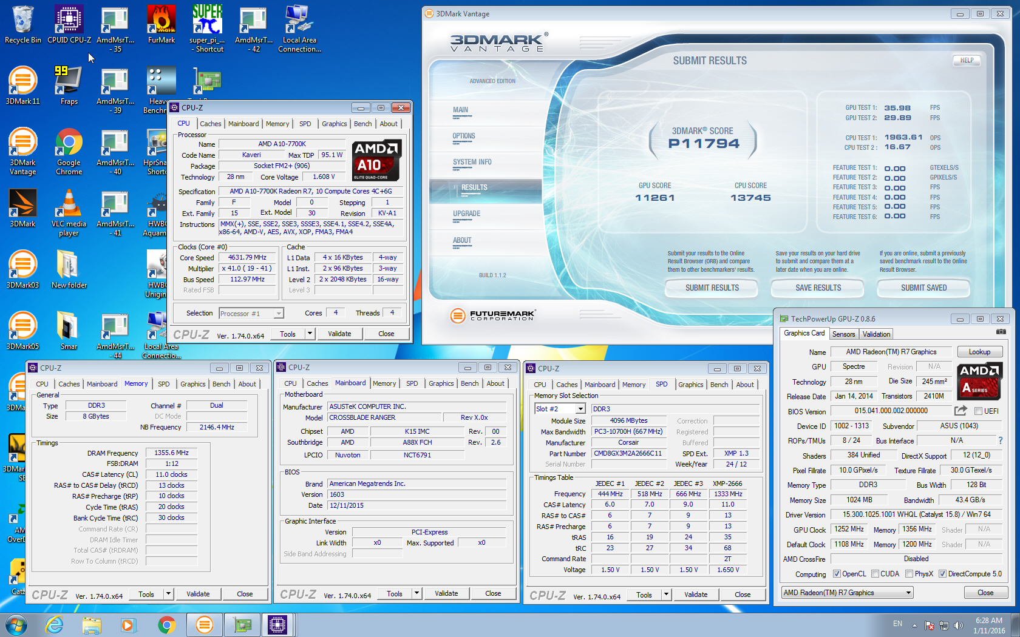Expand the Tools dropdown arrow in the CPU tab window
The image size is (1020, 637).
pyautogui.click(x=310, y=334)
